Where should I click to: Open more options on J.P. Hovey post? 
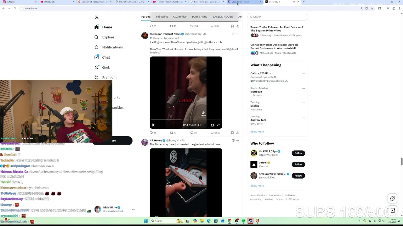[238, 141]
